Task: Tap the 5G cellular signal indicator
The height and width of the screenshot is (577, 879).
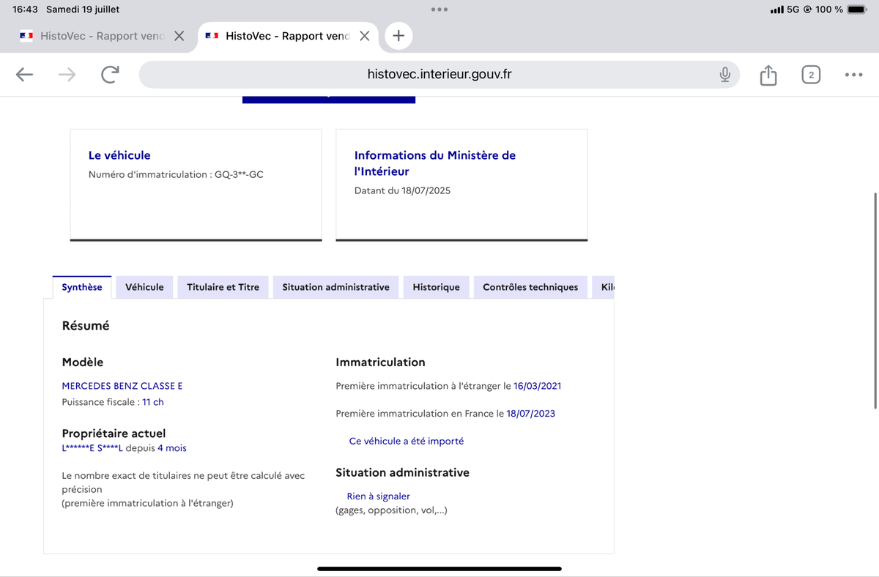Action: point(785,10)
